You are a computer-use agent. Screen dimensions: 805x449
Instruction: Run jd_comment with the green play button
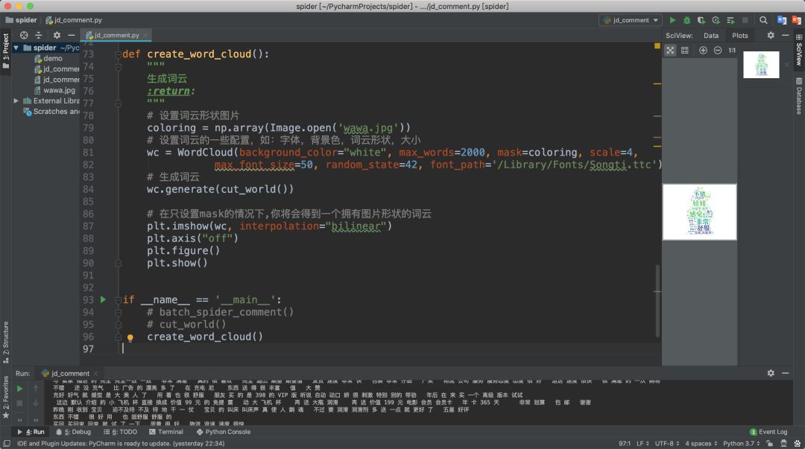[672, 20]
